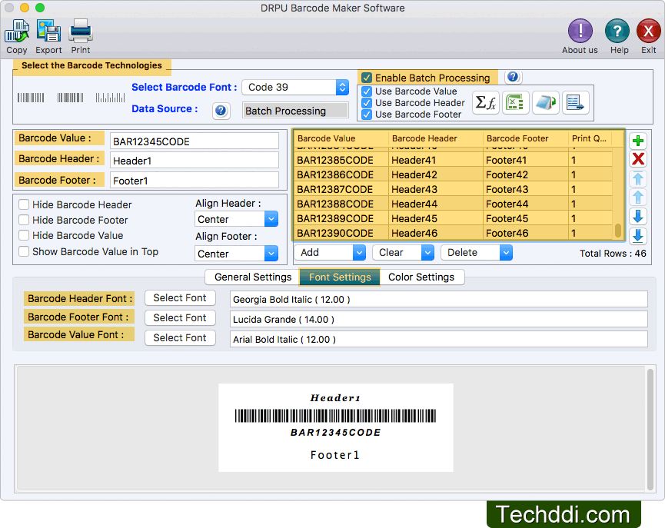
Task: Add a row with green plus icon
Action: (638, 141)
